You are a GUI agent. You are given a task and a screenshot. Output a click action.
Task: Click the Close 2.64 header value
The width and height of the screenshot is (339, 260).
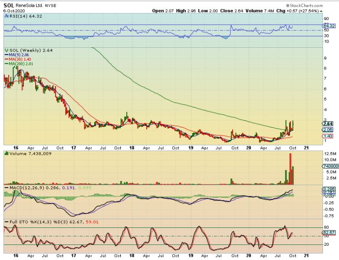[x=231, y=11]
